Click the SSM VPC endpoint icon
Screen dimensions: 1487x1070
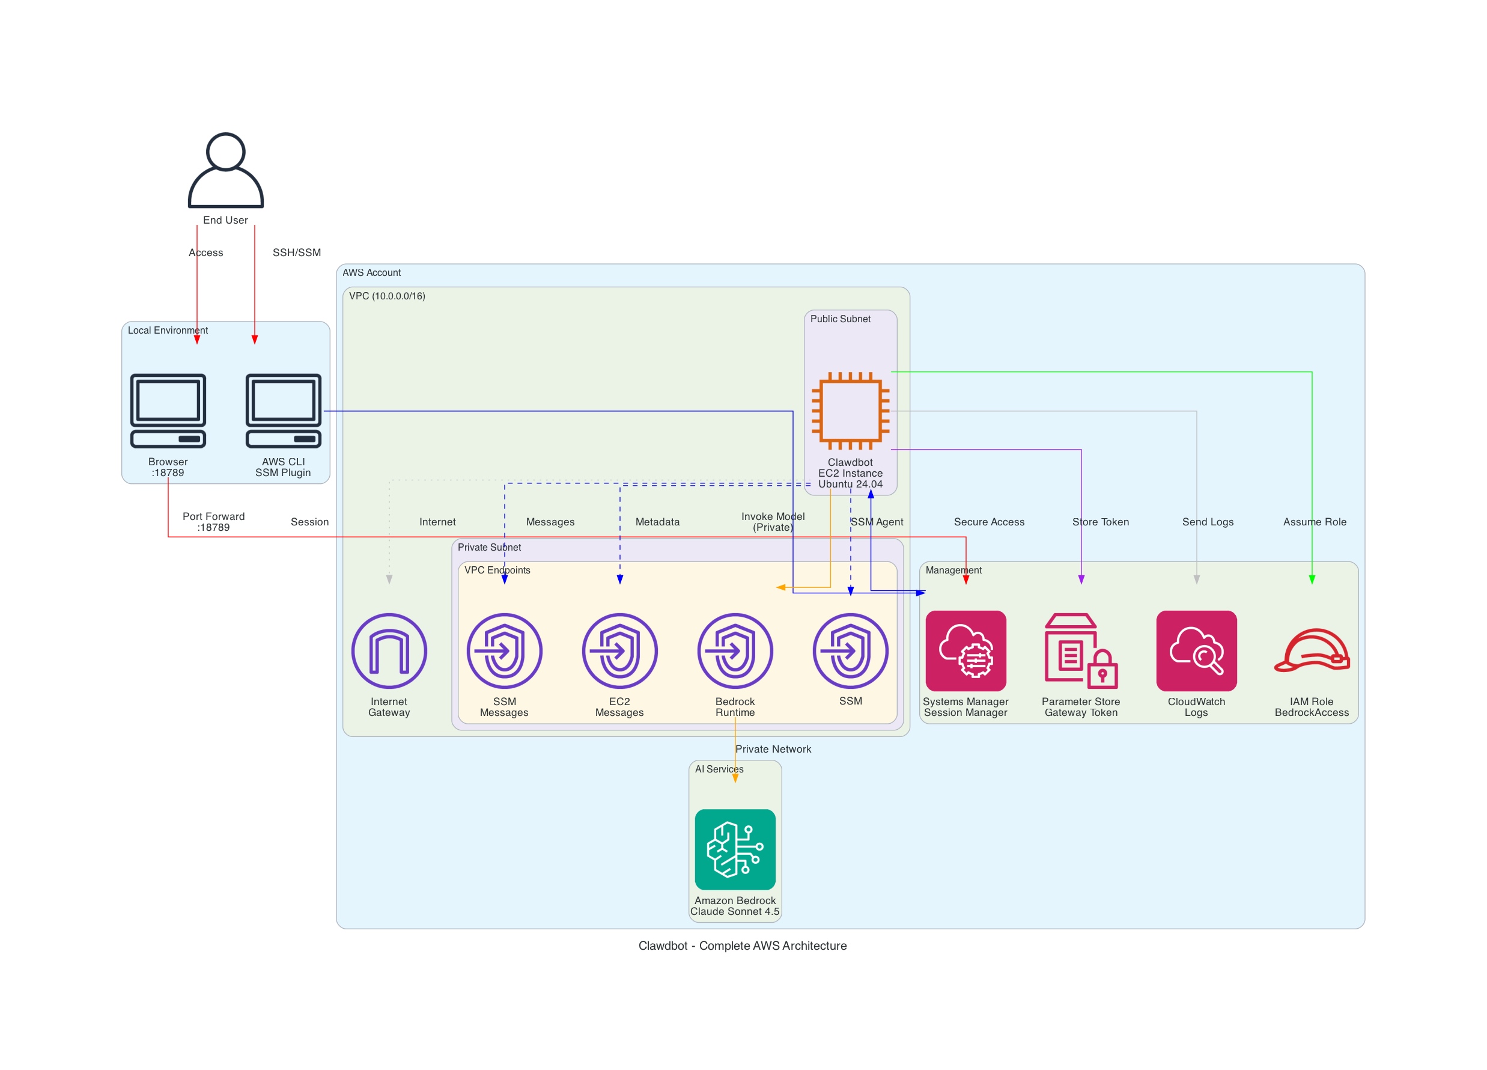850,651
